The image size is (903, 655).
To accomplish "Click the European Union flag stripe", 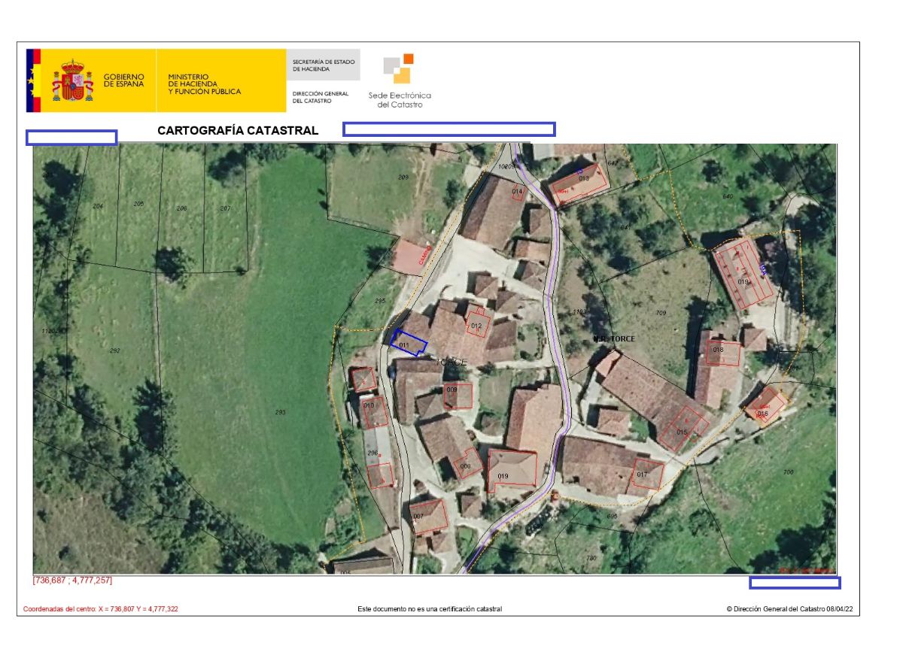I will click(30, 80).
